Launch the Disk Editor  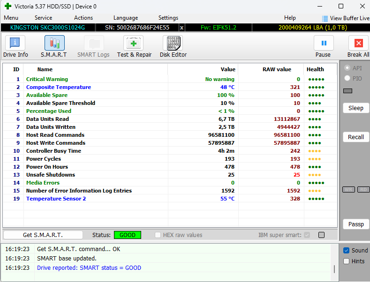[173, 46]
